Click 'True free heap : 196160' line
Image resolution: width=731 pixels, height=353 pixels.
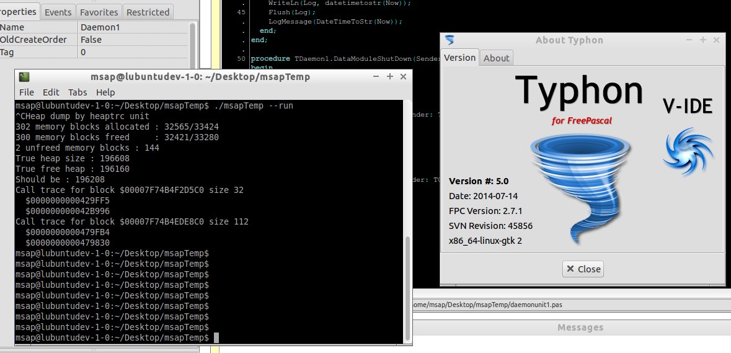tap(73, 169)
